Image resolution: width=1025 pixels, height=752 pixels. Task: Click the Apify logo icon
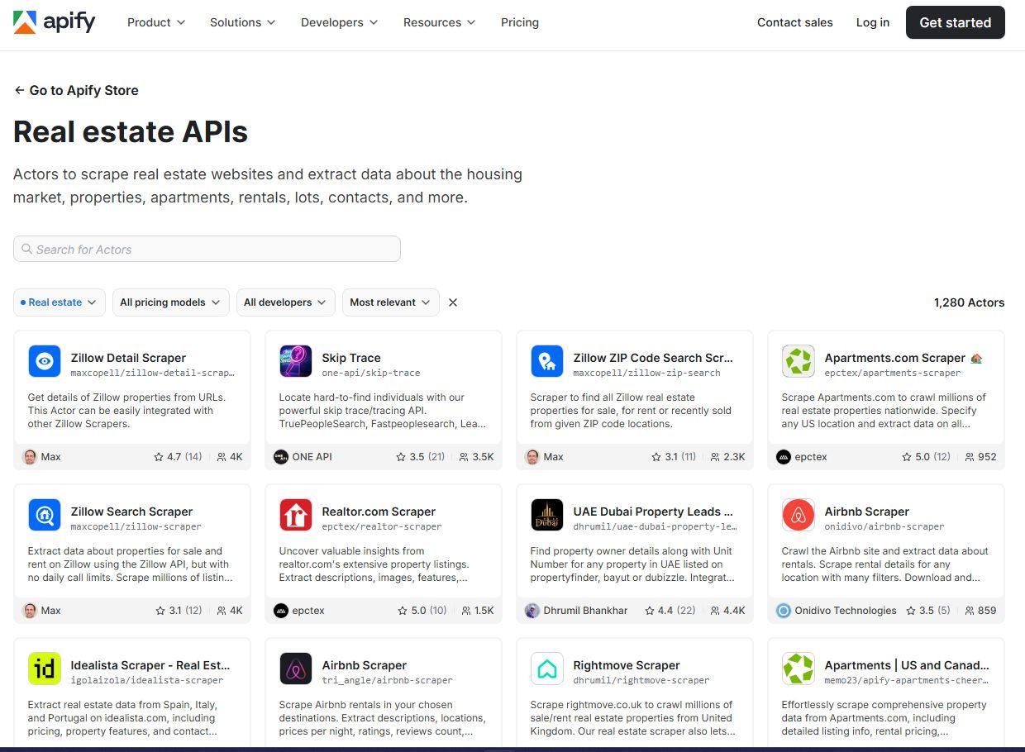(x=25, y=22)
